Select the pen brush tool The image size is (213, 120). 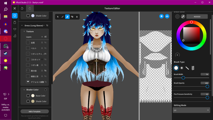tap(62, 17)
